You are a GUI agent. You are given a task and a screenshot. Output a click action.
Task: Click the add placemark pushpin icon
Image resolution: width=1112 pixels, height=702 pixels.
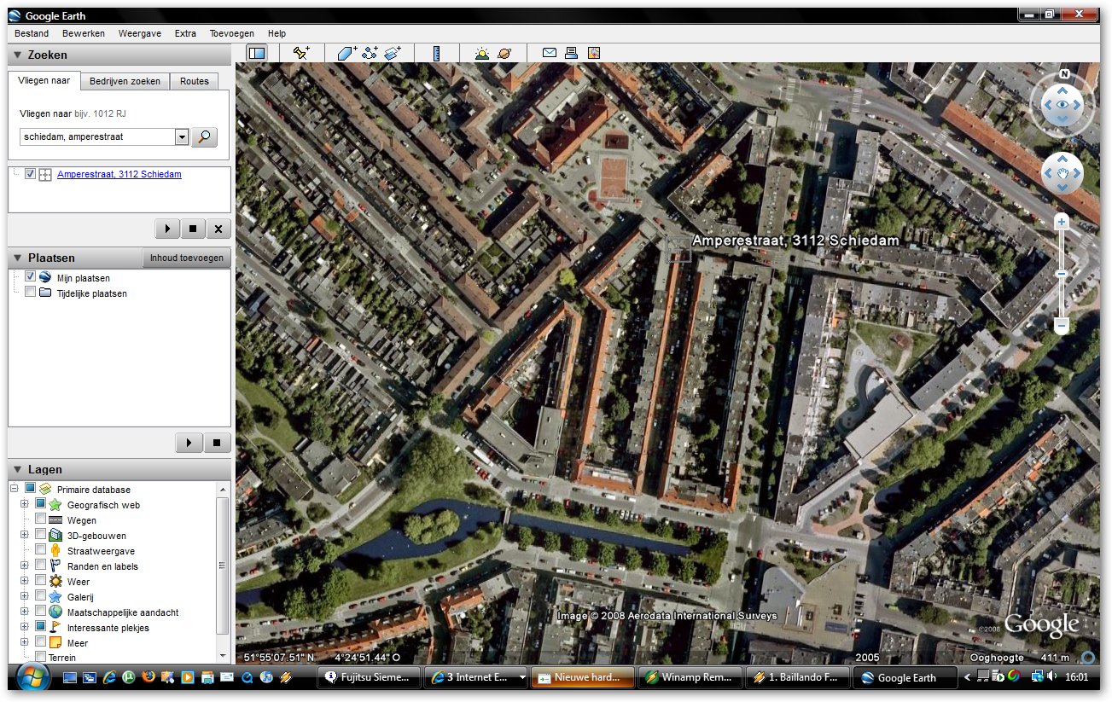[301, 53]
